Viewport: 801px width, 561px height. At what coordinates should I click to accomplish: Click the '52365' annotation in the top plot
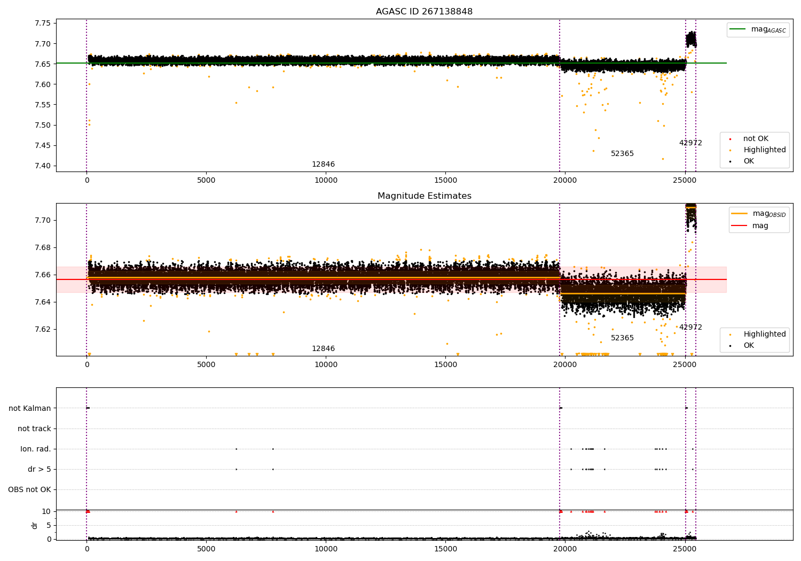(x=622, y=154)
